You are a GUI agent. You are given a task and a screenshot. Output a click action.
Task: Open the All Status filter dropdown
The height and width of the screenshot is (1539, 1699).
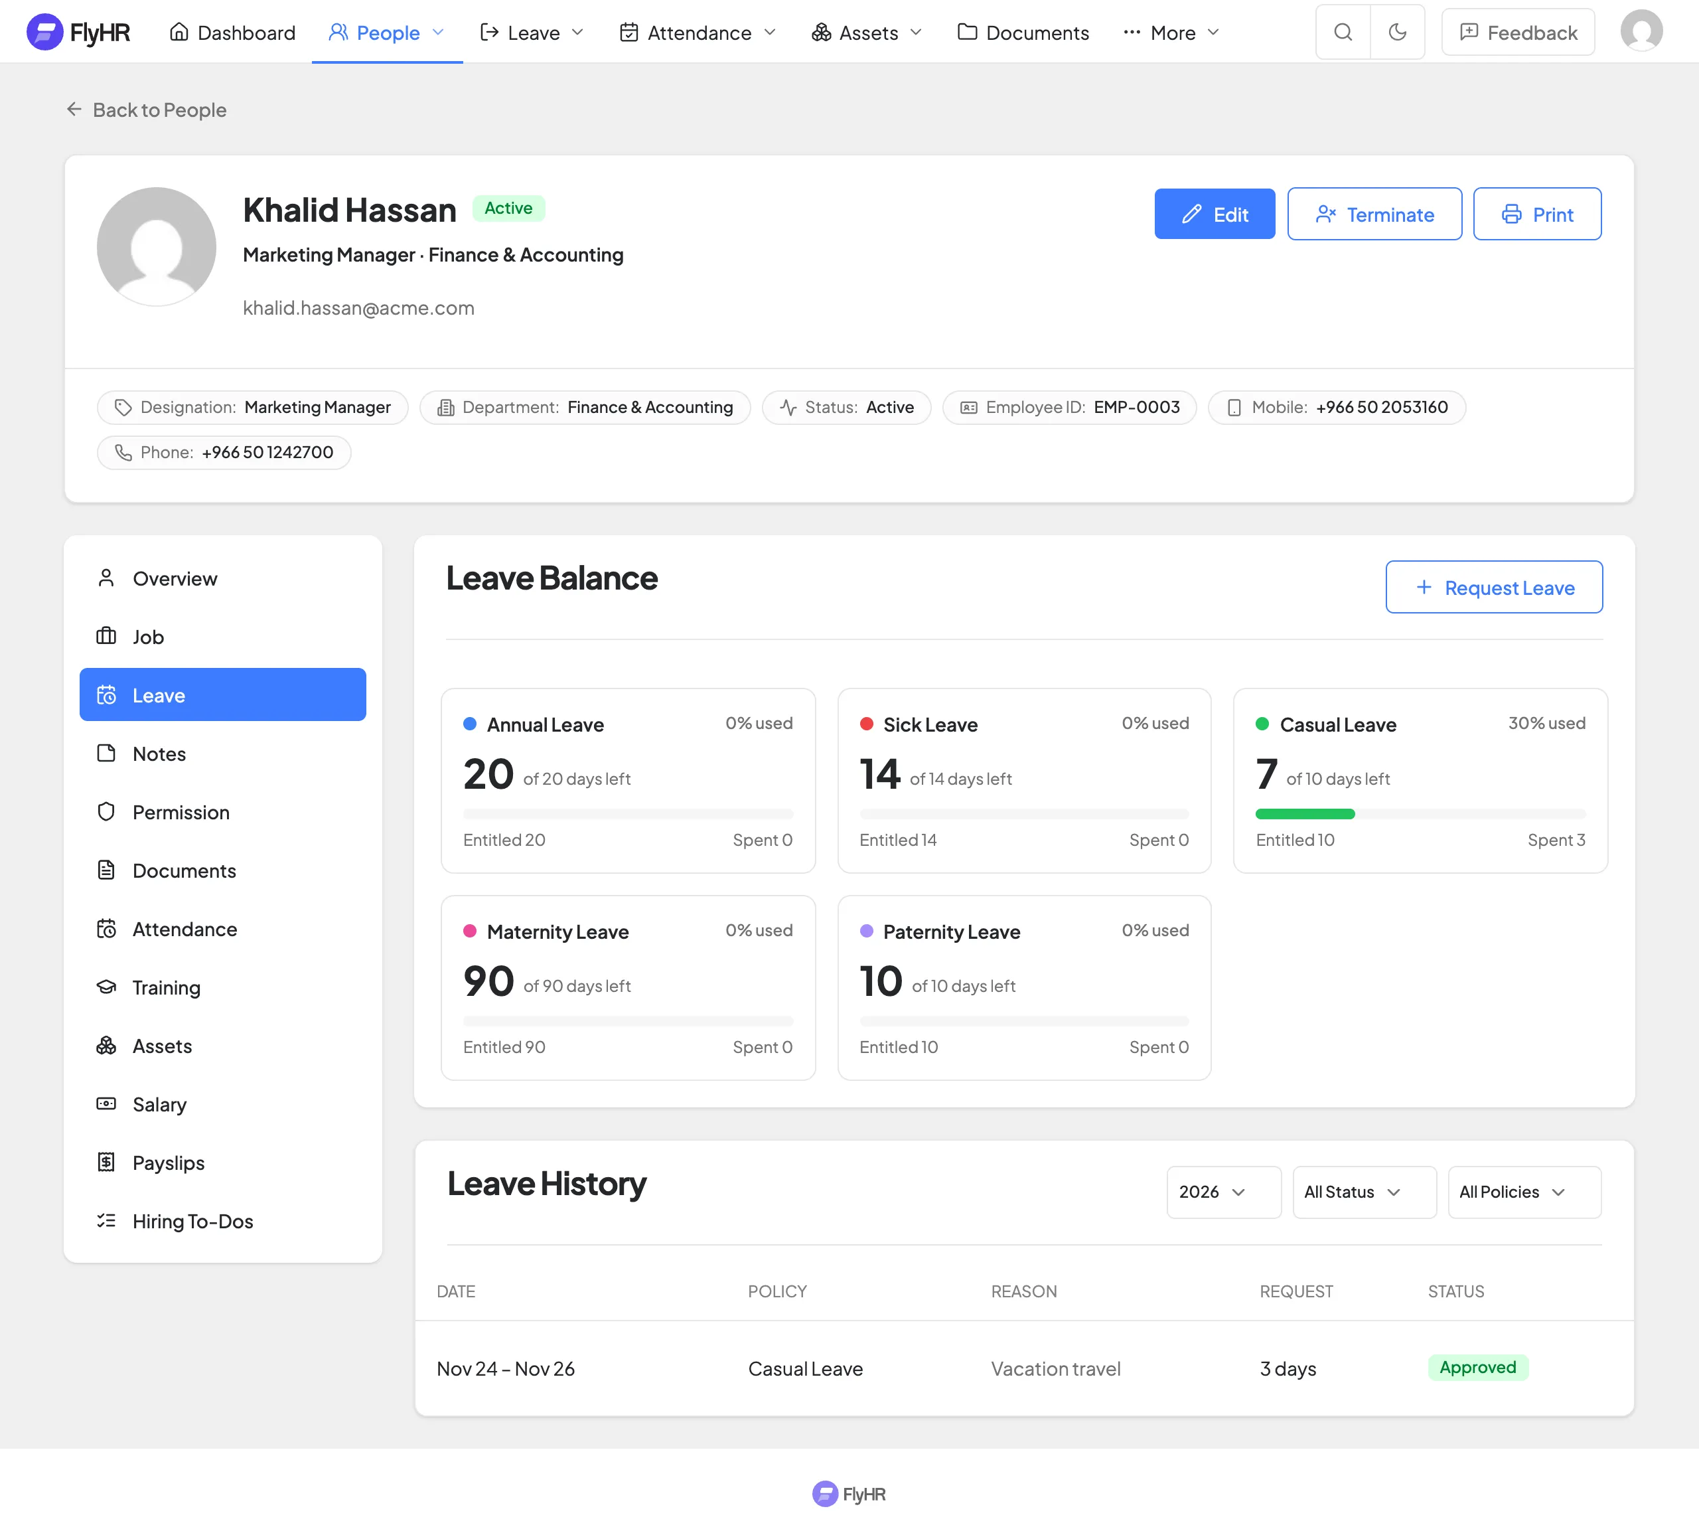[1365, 1192]
